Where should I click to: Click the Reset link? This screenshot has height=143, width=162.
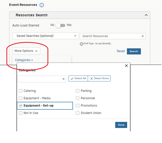pos(121,51)
